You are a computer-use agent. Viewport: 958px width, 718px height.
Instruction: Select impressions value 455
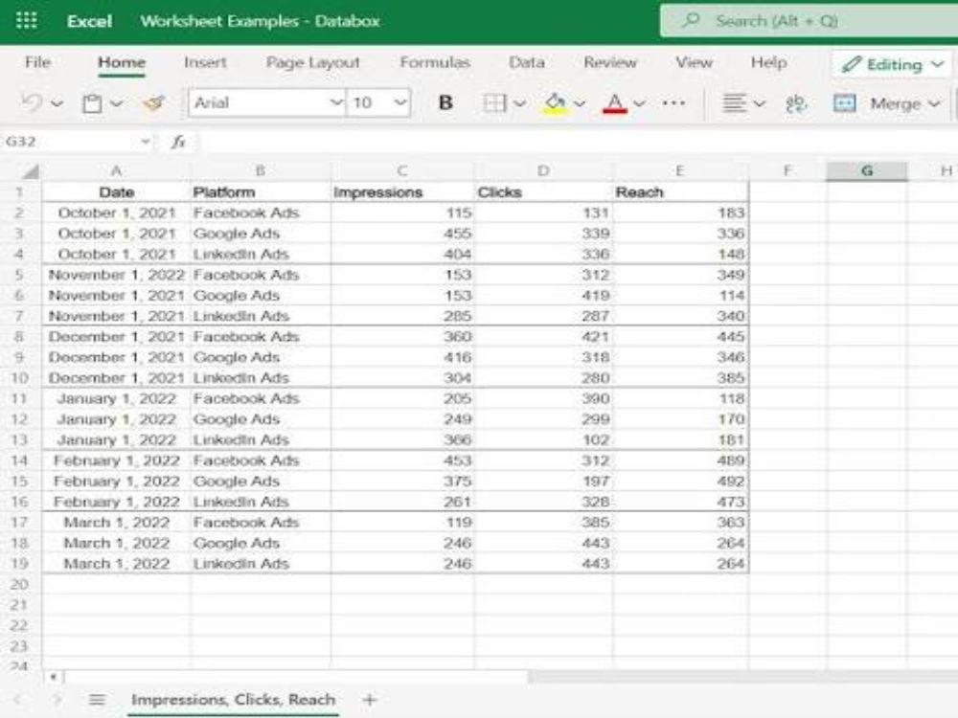(402, 234)
